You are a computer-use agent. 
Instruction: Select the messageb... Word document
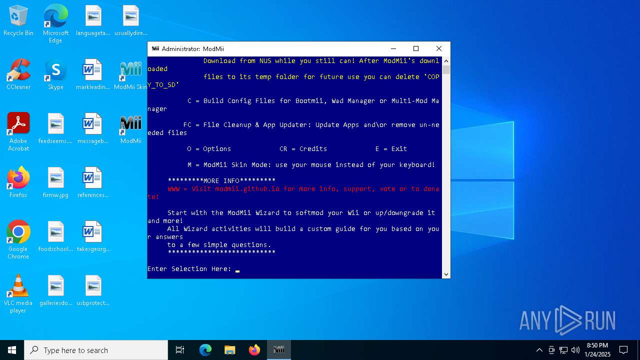[93, 129]
